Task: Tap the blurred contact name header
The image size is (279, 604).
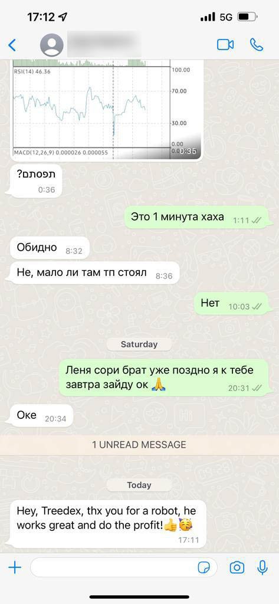Action: point(104,45)
